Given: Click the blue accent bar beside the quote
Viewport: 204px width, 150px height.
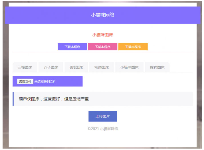Looking at the screenshot, I should pos(13,99).
